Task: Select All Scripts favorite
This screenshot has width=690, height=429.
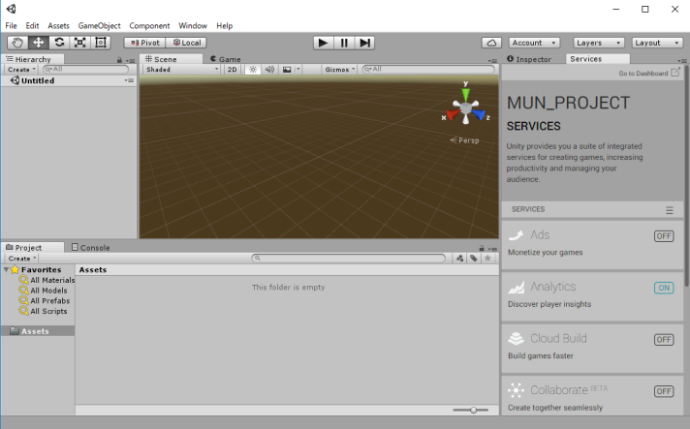Action: click(x=43, y=311)
